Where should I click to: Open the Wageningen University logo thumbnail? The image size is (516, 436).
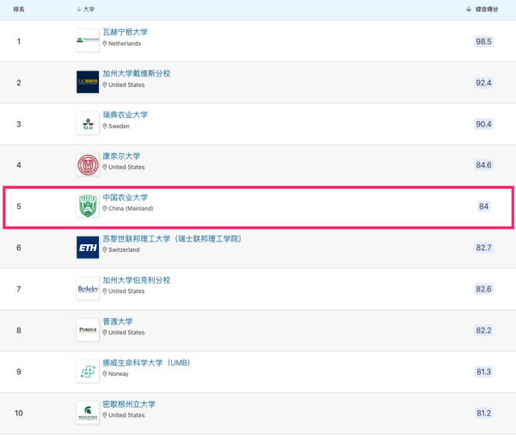click(x=88, y=40)
